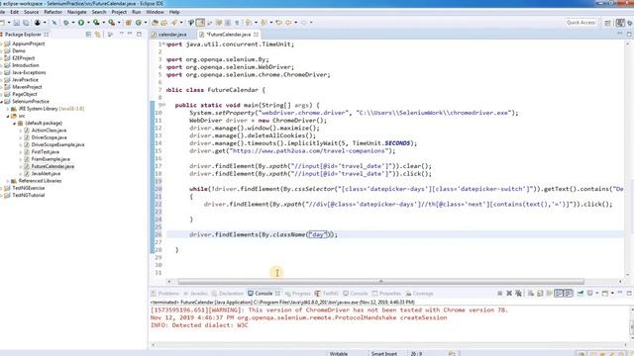Toggle Word Wrap in Console toolbar
The image size is (634, 356).
[x=549, y=293]
